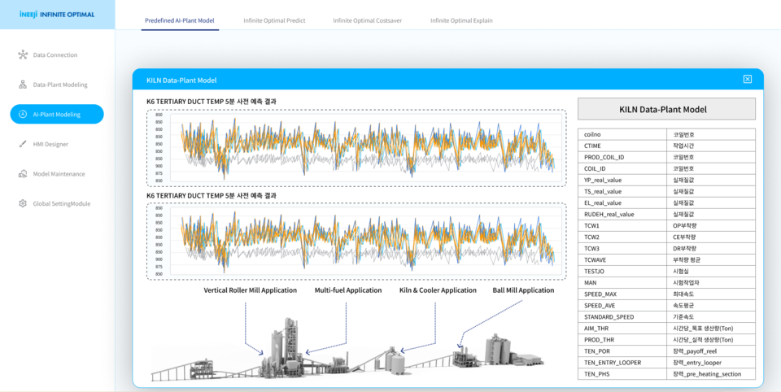781x392 pixels.
Task: Click the KILN Data-Plant Model header button
Action: [x=666, y=109]
